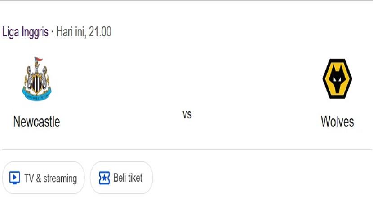This screenshot has width=373, height=209.
Task: Click the divider line below the teams
Action: coord(187,149)
